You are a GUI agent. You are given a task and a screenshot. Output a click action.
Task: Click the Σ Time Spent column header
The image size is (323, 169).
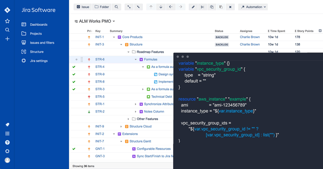[x=276, y=31]
